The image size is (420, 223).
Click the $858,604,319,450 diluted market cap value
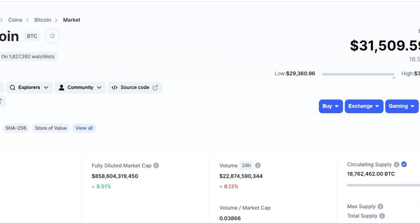point(115,176)
